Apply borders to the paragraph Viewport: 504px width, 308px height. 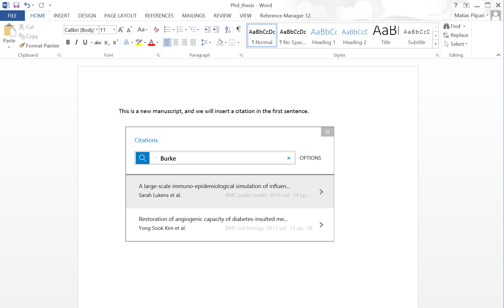coord(232,42)
